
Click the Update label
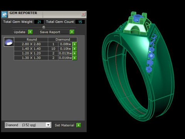[20, 32]
